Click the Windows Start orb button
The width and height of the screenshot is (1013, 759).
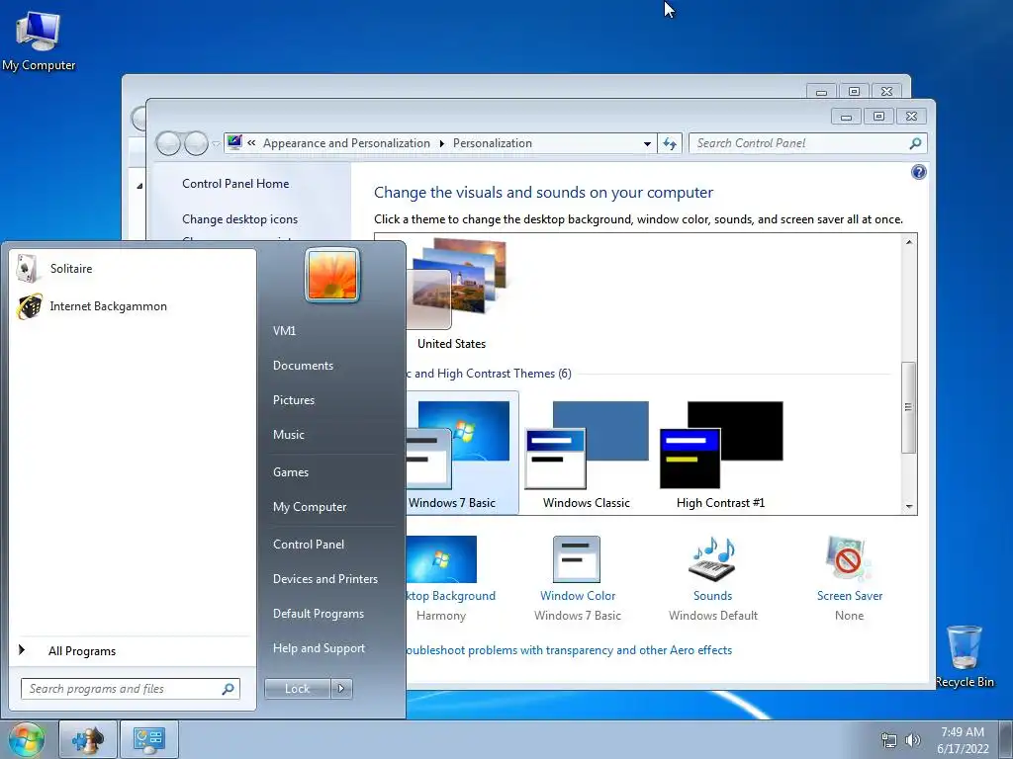[26, 739]
